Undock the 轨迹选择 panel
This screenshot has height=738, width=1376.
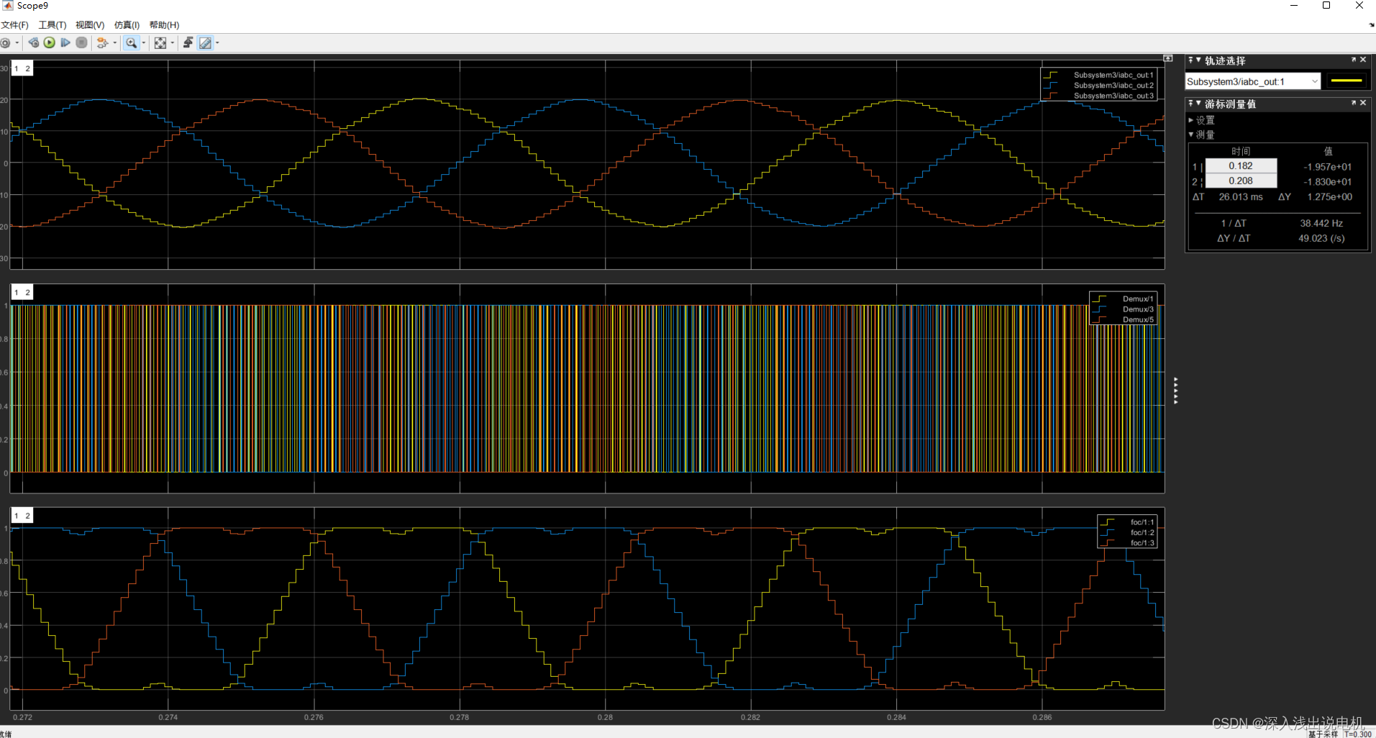1354,60
